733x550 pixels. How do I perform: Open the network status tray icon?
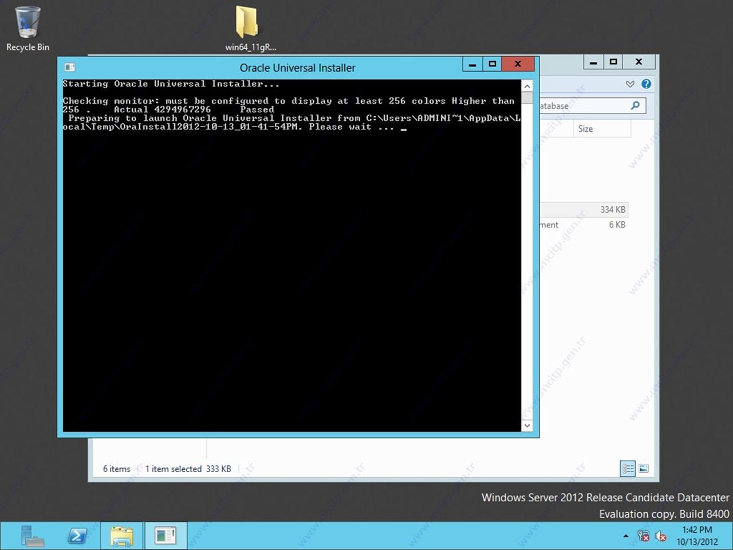[x=643, y=536]
